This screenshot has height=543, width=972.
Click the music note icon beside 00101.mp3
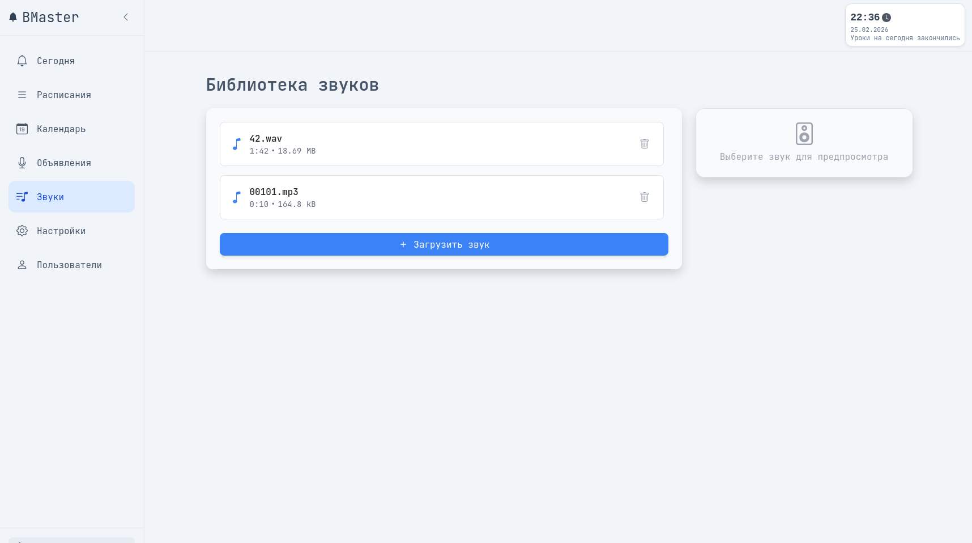pyautogui.click(x=237, y=197)
